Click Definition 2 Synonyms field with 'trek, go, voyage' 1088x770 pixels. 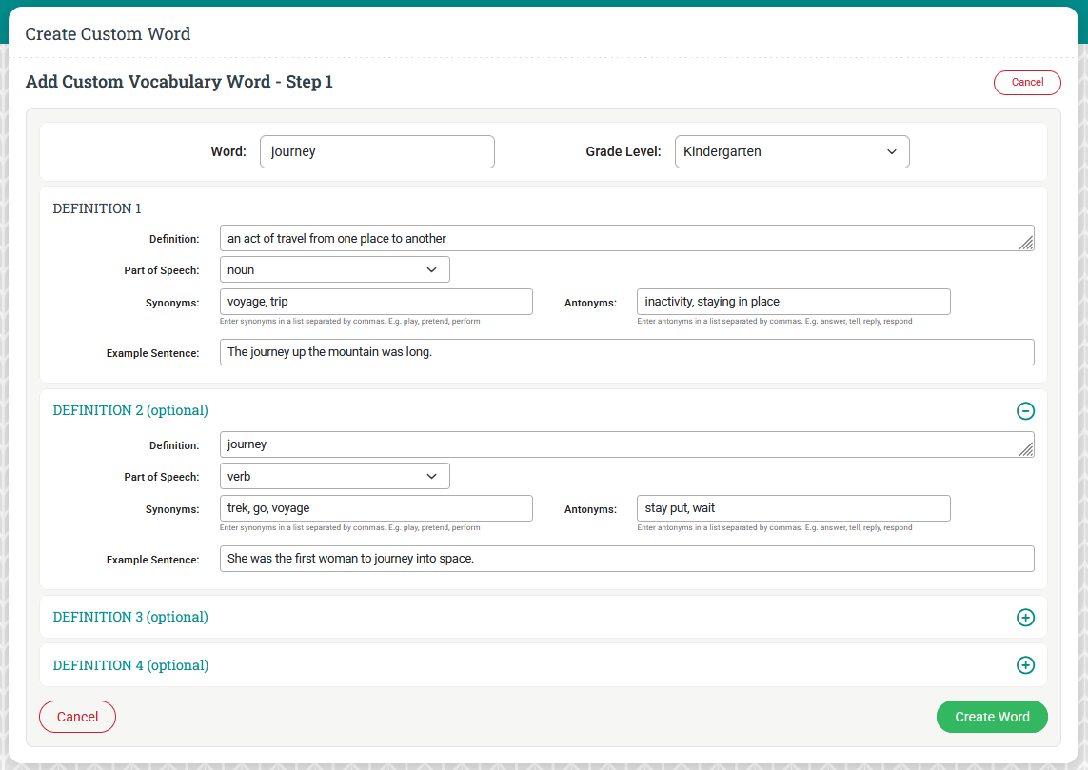375,508
